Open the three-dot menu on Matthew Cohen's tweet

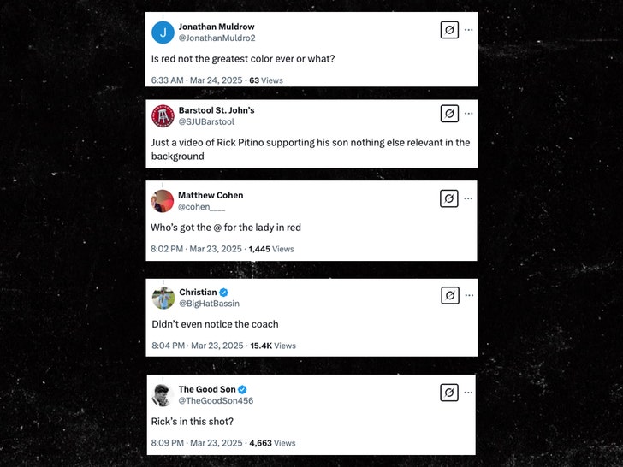click(468, 198)
